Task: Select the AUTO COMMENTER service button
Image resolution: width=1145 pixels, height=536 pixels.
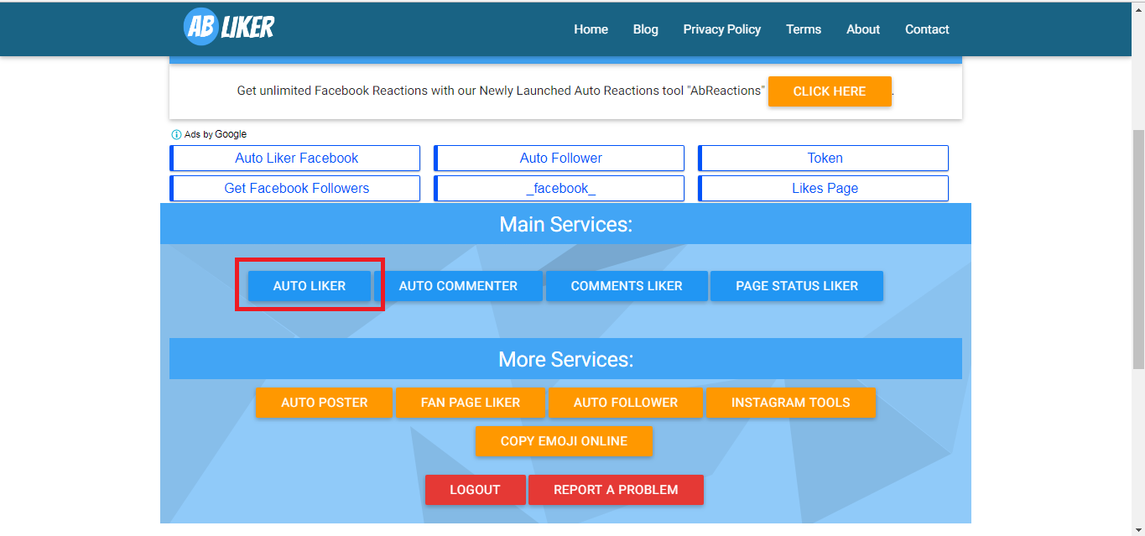Action: 458,286
